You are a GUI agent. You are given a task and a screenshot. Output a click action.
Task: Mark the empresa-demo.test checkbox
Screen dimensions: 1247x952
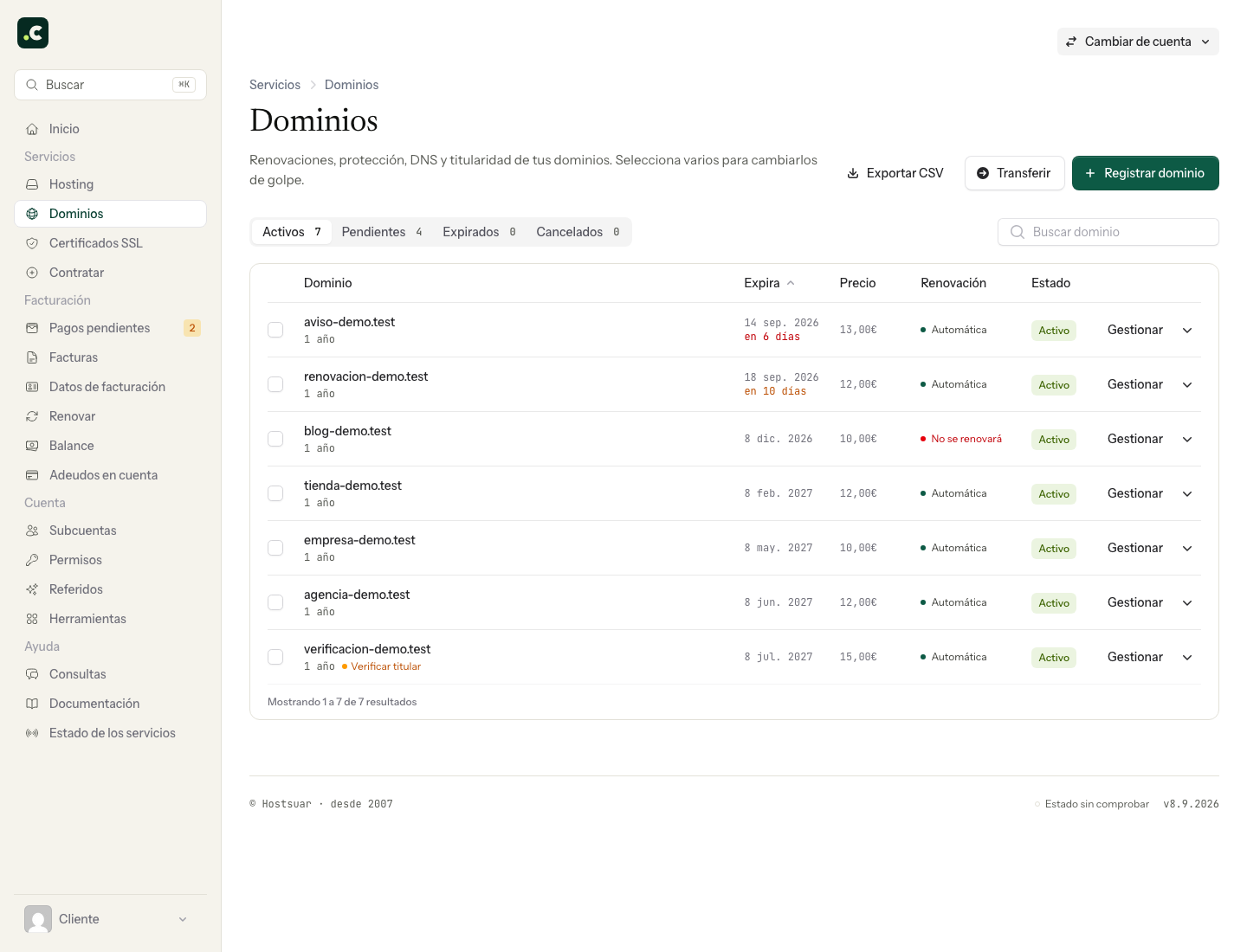[x=275, y=548]
